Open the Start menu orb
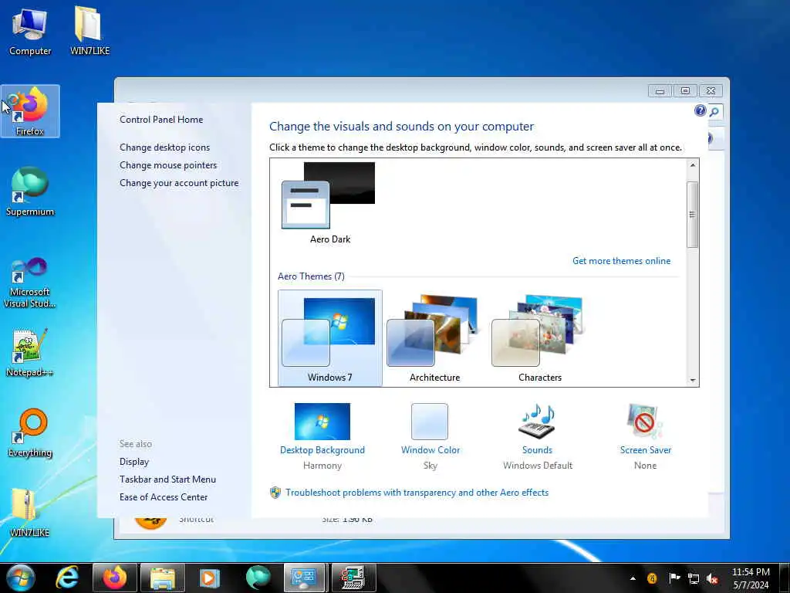Viewport: 790px width, 593px height. 20,578
